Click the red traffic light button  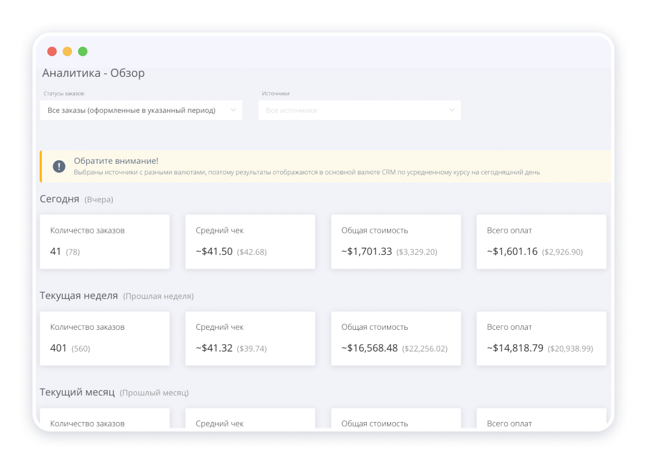(52, 51)
